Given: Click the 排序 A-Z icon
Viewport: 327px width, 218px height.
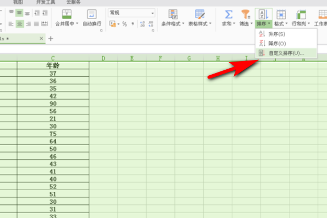Looking at the screenshot, I should pyautogui.click(x=264, y=14).
